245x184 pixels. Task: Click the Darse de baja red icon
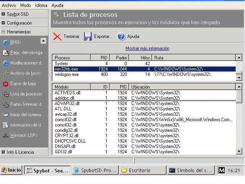click(x=6, y=84)
